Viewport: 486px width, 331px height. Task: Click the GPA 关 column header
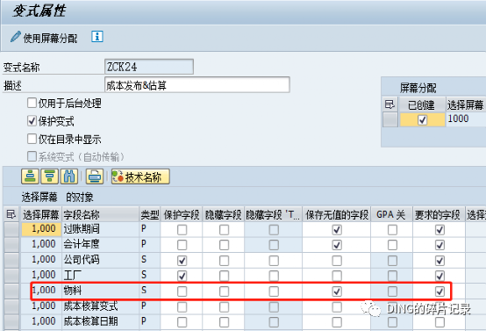point(391,214)
